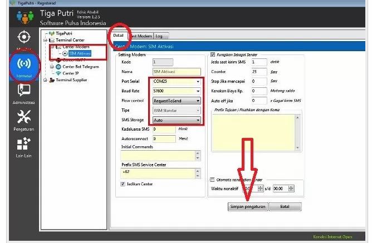Select the Center Bot Telegram node
This screenshot has width=372, height=243.
(x=81, y=67)
